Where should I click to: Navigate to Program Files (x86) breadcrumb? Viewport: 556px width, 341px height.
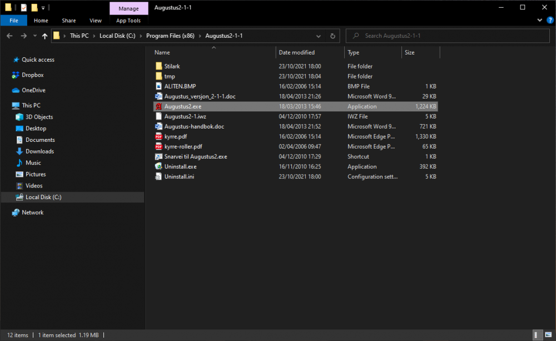coord(171,36)
